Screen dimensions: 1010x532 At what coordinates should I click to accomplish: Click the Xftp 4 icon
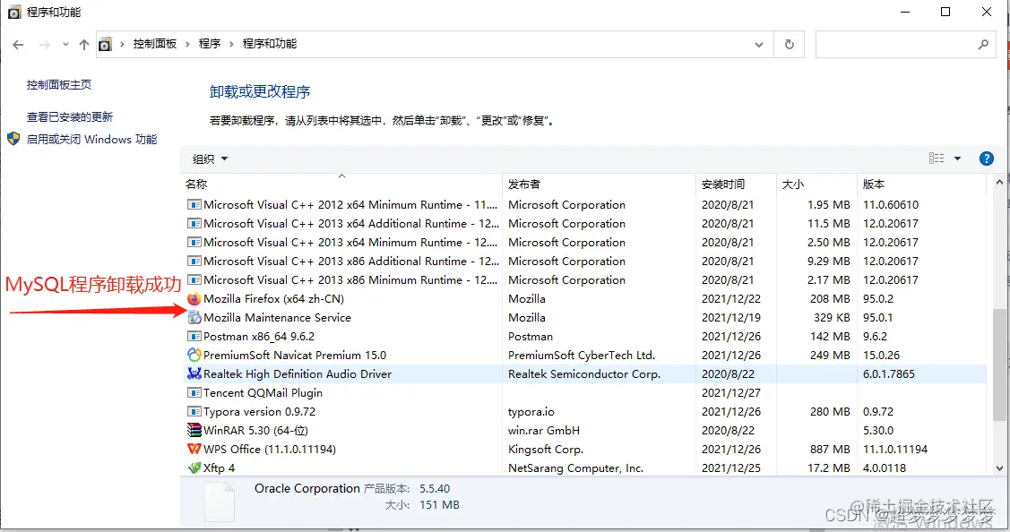pyautogui.click(x=194, y=468)
